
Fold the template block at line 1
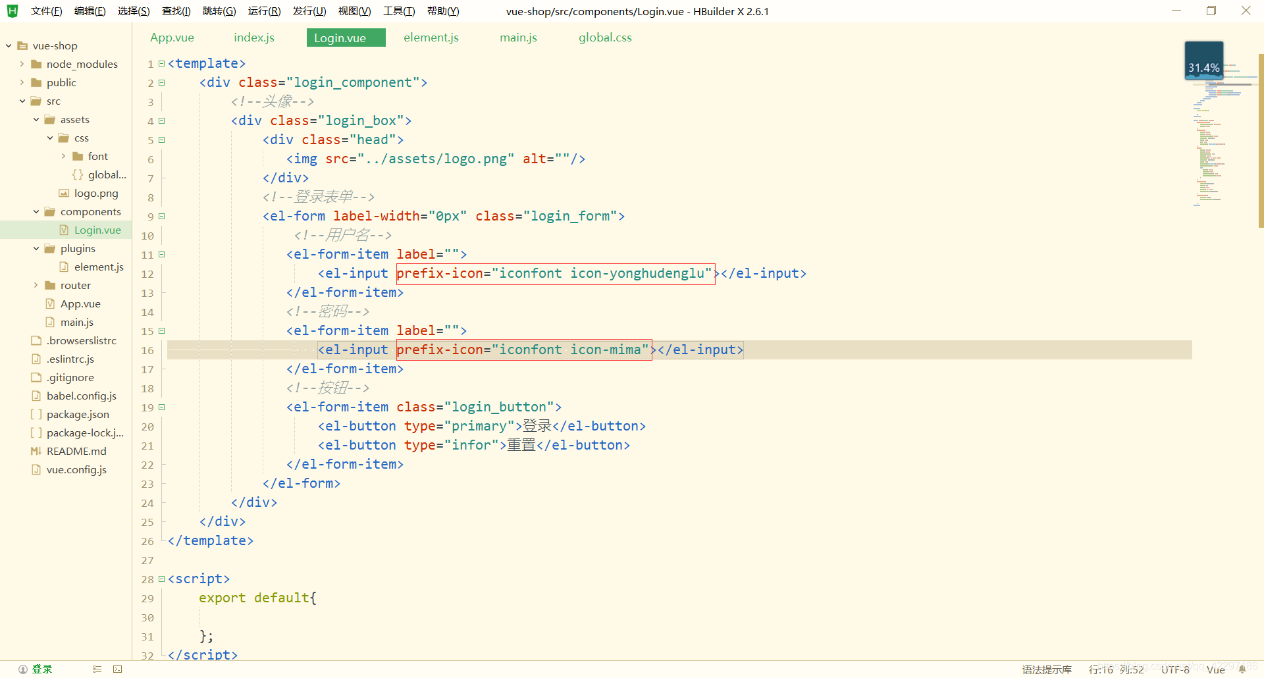(x=161, y=64)
